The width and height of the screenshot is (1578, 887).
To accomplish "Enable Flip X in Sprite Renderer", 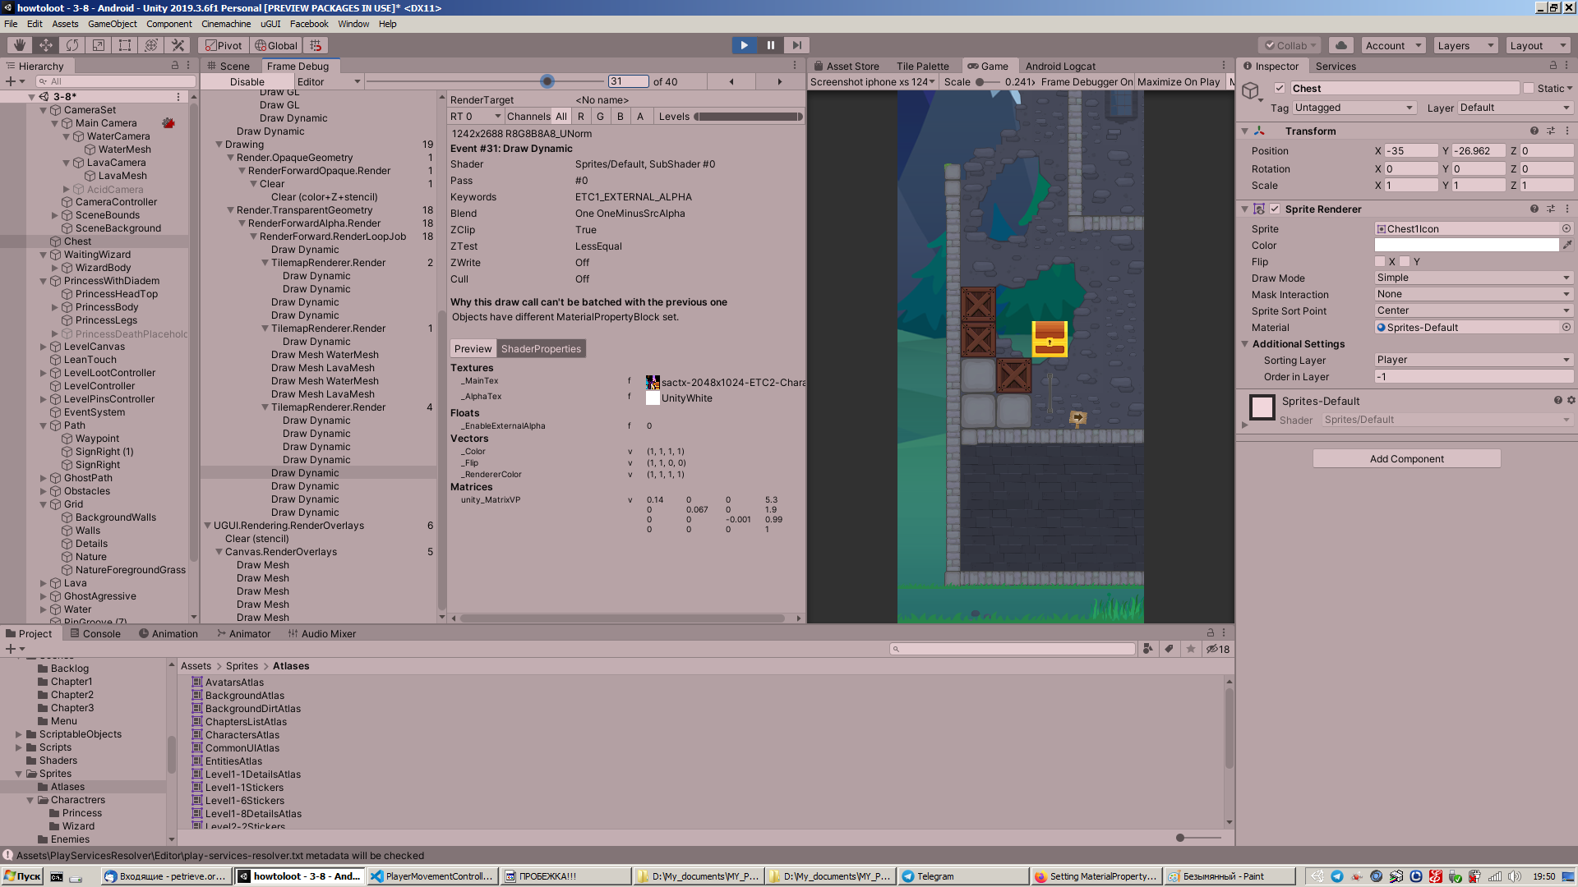I will pyautogui.click(x=1382, y=261).
